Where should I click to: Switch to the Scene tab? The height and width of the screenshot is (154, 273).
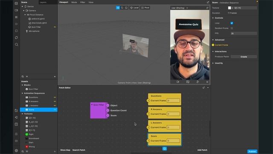tap(24, 2)
